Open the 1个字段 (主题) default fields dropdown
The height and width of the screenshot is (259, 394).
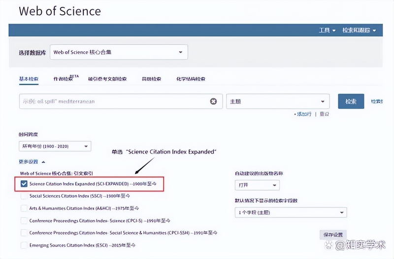291,212
